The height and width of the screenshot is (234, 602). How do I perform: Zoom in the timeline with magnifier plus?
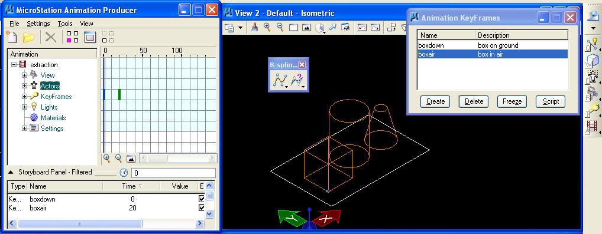[106, 158]
